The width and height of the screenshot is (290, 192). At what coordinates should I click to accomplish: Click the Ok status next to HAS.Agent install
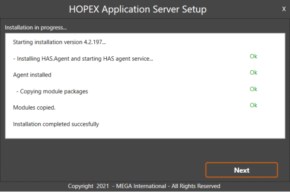[253, 56]
